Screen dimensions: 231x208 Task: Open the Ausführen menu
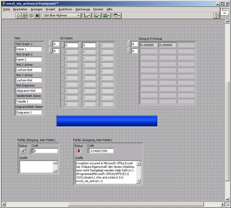[x=65, y=9]
